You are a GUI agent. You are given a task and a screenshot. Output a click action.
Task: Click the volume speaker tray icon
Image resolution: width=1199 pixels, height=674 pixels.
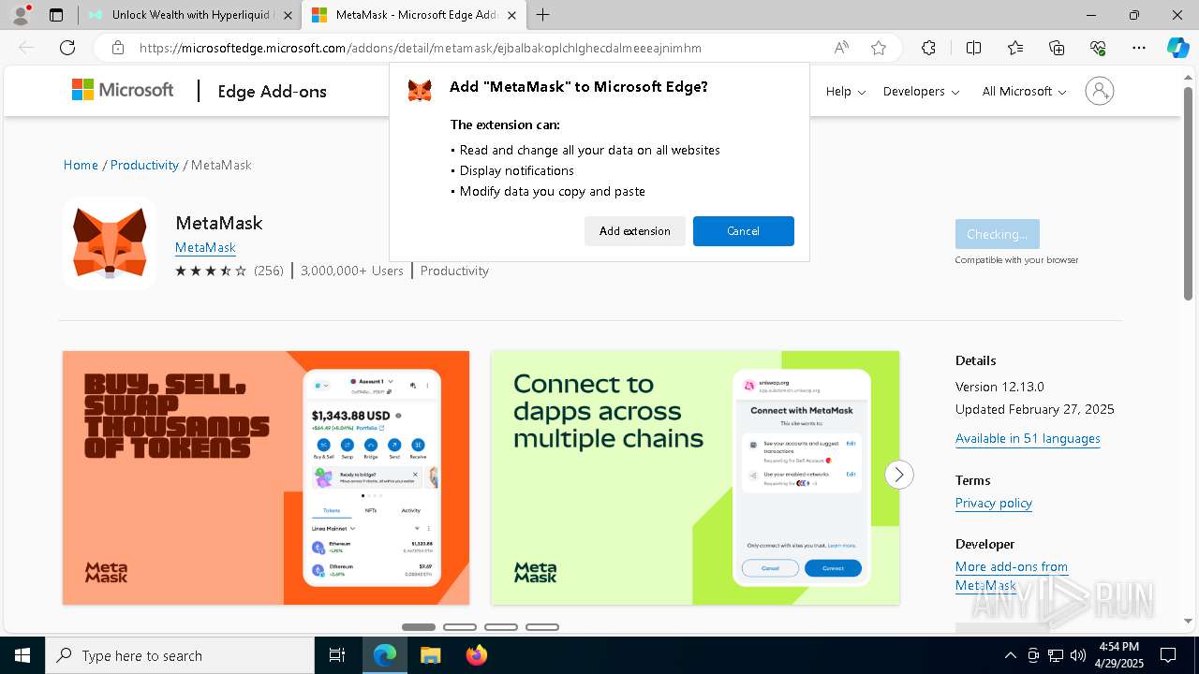tap(1078, 655)
